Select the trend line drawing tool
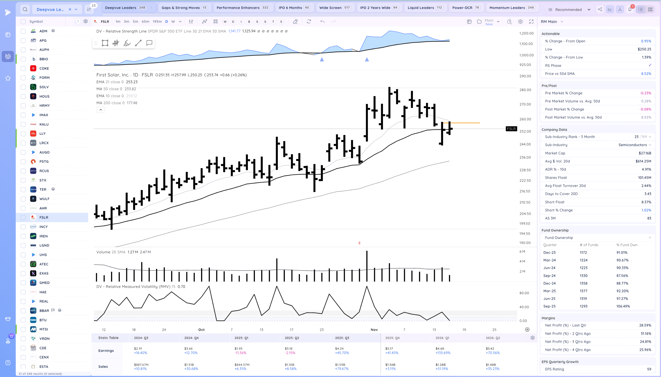The height and width of the screenshot is (377, 661). coord(138,43)
